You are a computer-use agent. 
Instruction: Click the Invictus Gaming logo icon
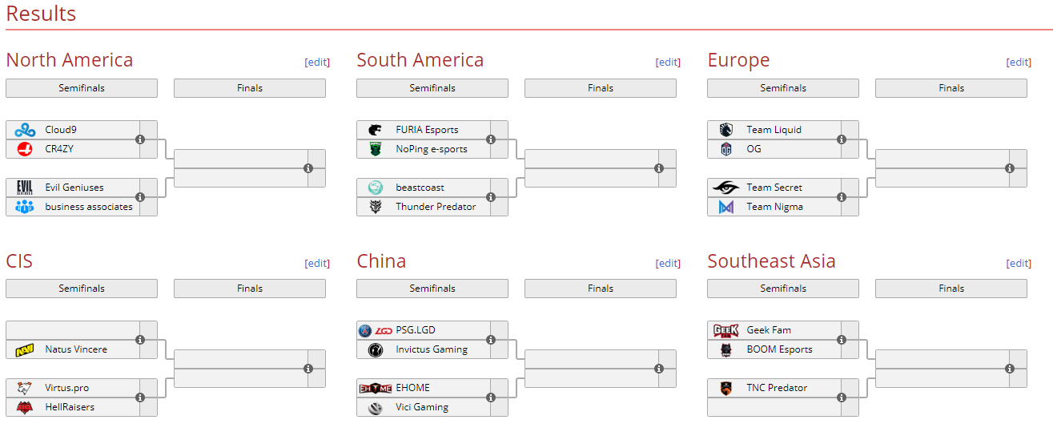click(x=376, y=349)
